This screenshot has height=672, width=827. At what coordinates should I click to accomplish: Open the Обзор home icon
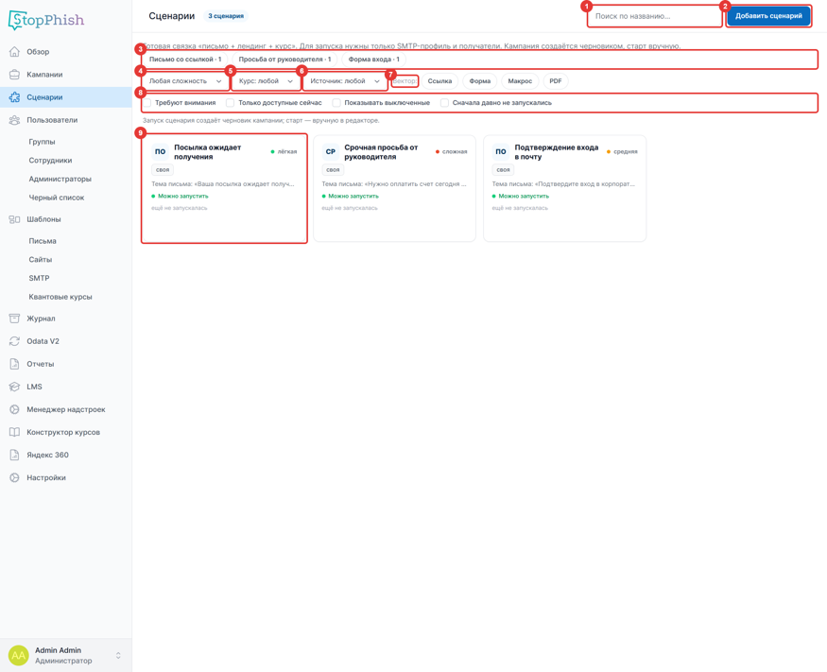coord(14,52)
